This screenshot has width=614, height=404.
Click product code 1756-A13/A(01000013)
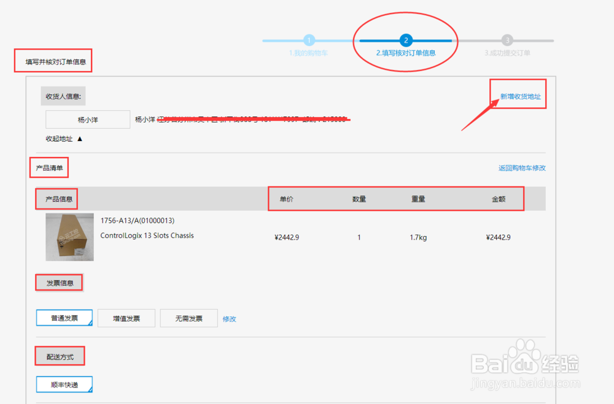(x=138, y=221)
